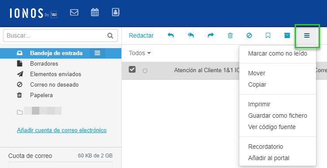Open Bandeja de entrada hamburger folder menu
327x168 pixels.
pos(97,53)
